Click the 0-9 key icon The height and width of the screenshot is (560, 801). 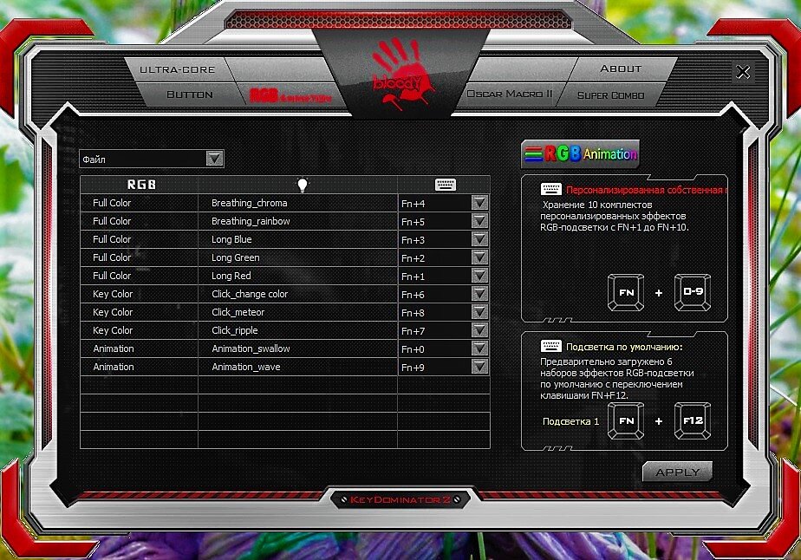coord(693,292)
